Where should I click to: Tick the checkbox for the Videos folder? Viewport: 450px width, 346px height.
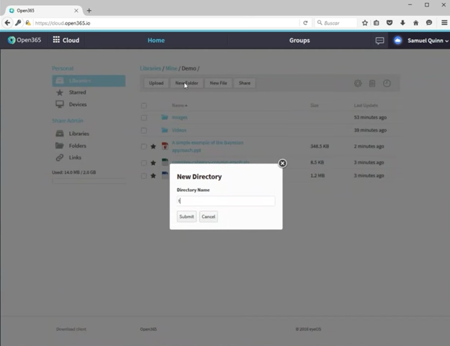tap(144, 131)
